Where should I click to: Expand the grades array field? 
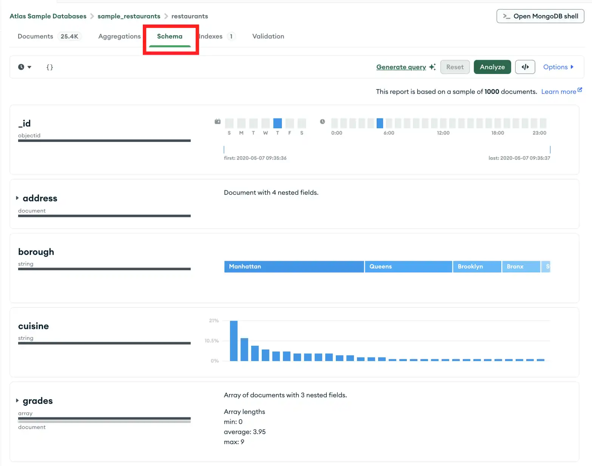coord(17,401)
